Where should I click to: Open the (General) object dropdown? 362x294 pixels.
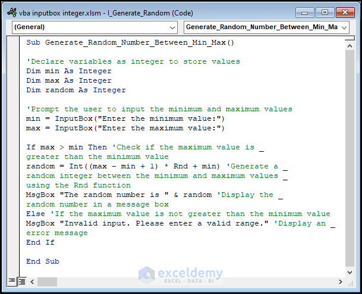pyautogui.click(x=95, y=27)
